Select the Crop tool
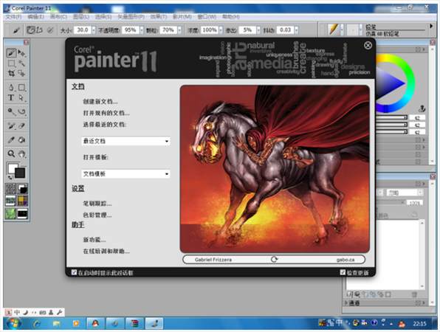 pos(11,74)
